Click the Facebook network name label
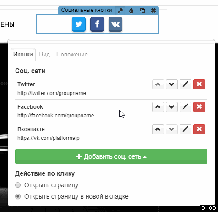218x212 pixels. pos(30,107)
